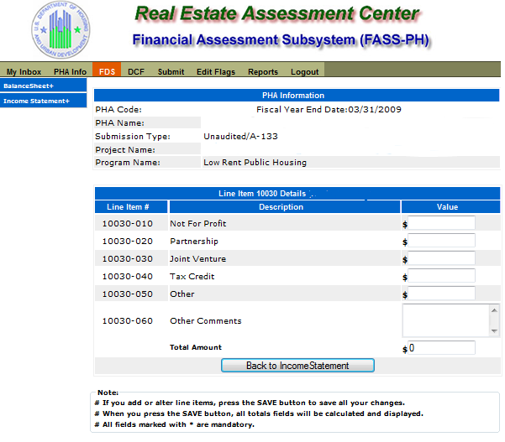Viewport: 505px width, 442px height.
Task: Click Logout in the navigation bar
Action: tap(304, 71)
